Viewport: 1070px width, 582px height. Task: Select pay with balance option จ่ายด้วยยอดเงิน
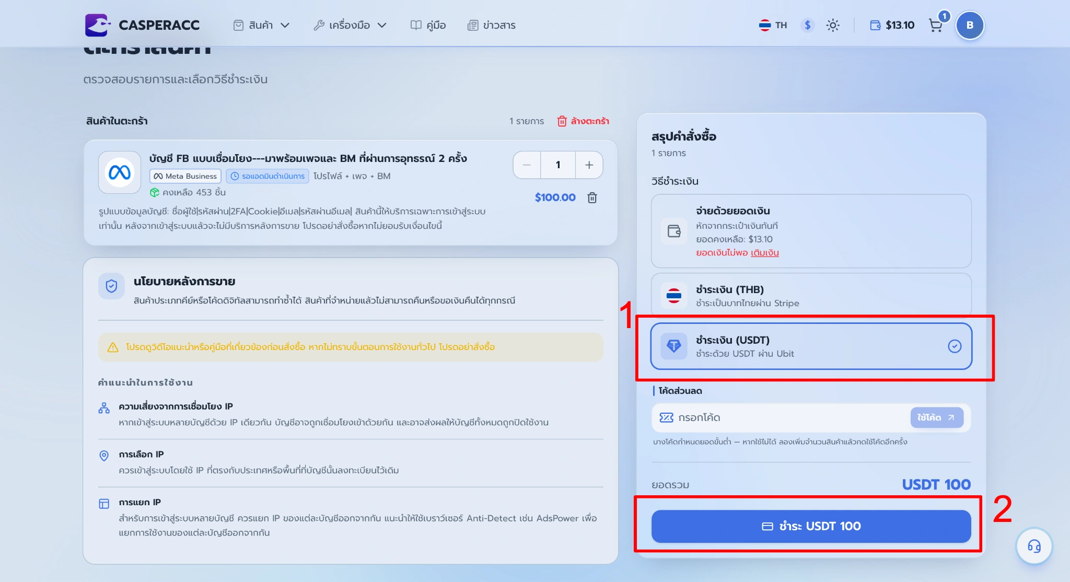click(x=811, y=231)
